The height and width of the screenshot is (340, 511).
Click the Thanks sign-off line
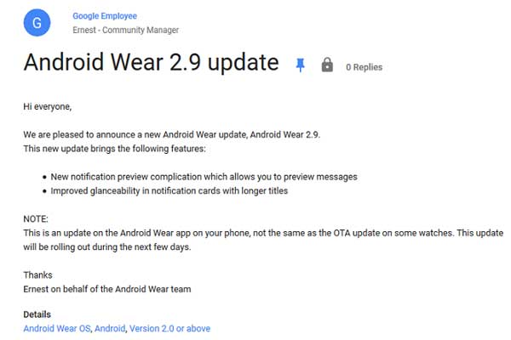point(37,275)
